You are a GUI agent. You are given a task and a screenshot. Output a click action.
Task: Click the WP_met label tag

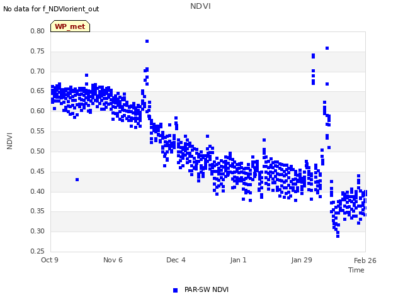click(x=70, y=26)
